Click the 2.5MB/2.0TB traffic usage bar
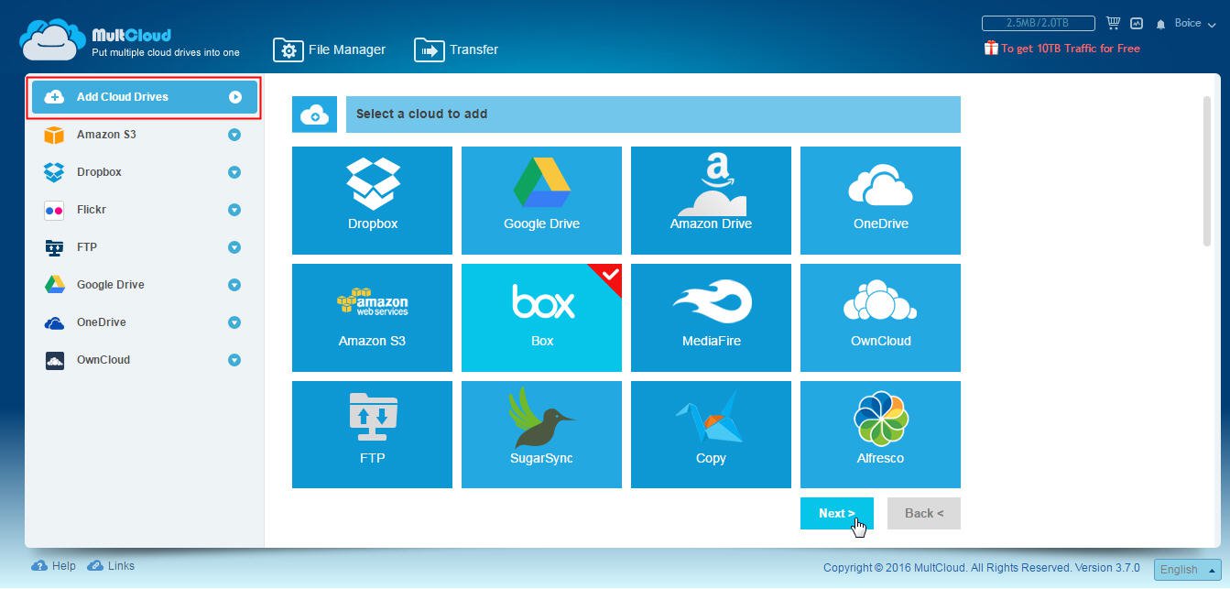This screenshot has height=589, width=1230. pyautogui.click(x=1038, y=23)
